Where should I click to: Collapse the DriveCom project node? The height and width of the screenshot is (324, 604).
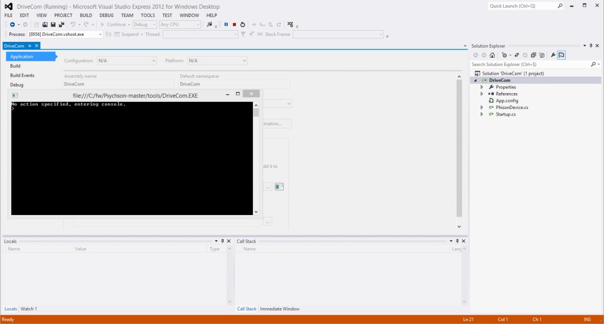(475, 81)
